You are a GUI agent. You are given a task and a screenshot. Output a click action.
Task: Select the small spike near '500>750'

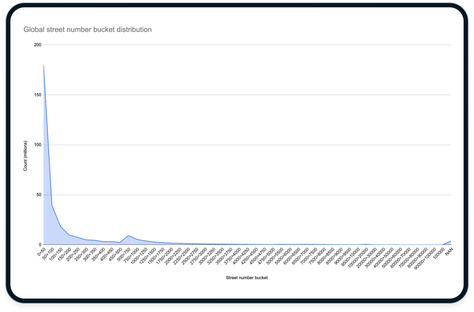[x=128, y=236]
